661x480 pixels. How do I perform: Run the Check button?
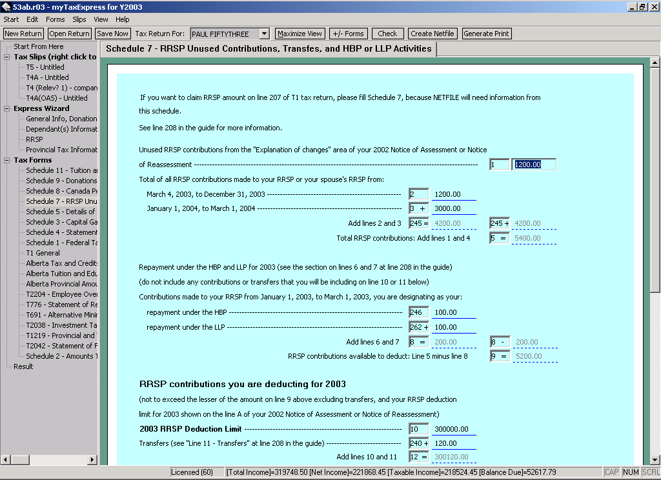coord(387,34)
